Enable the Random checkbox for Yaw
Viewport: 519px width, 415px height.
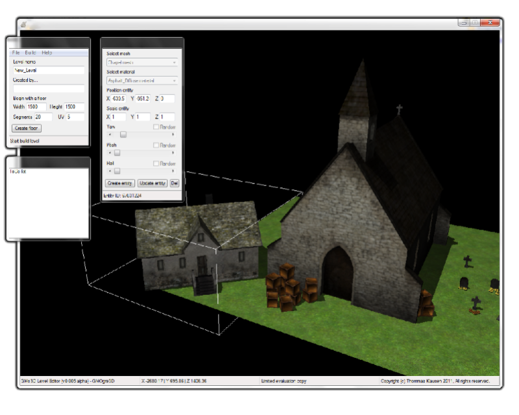click(156, 127)
